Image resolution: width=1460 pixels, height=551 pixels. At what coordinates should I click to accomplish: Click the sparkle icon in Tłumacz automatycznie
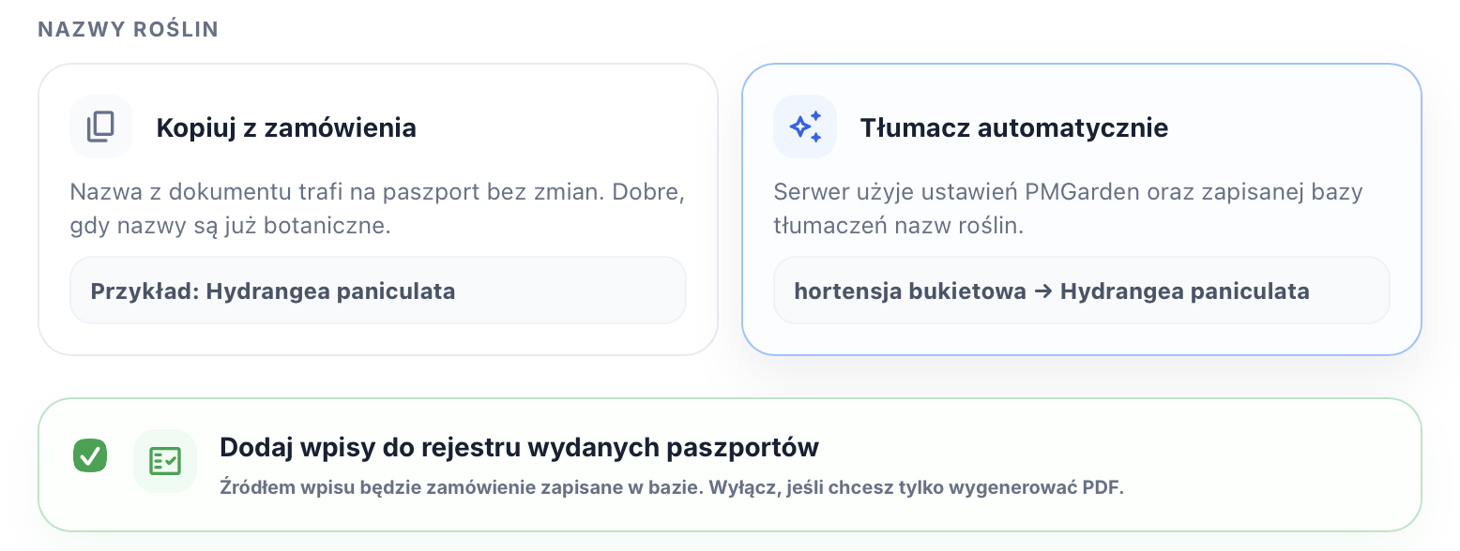point(805,127)
